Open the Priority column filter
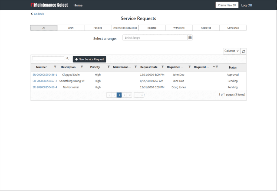 tap(109, 67)
